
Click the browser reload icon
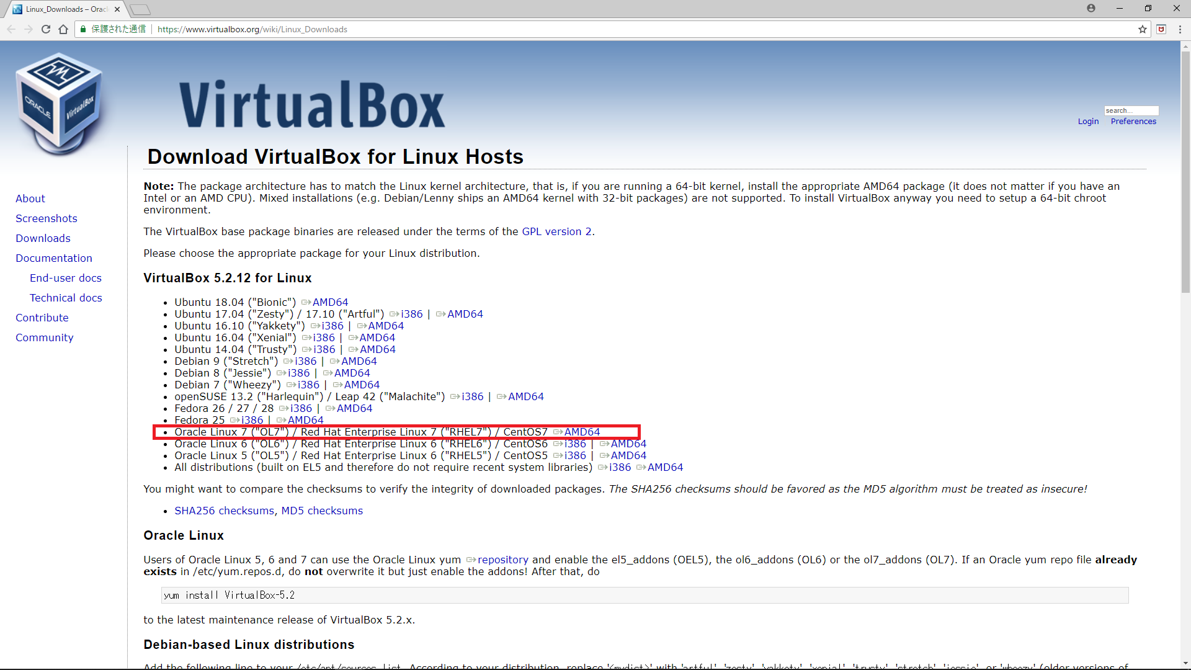pyautogui.click(x=46, y=29)
